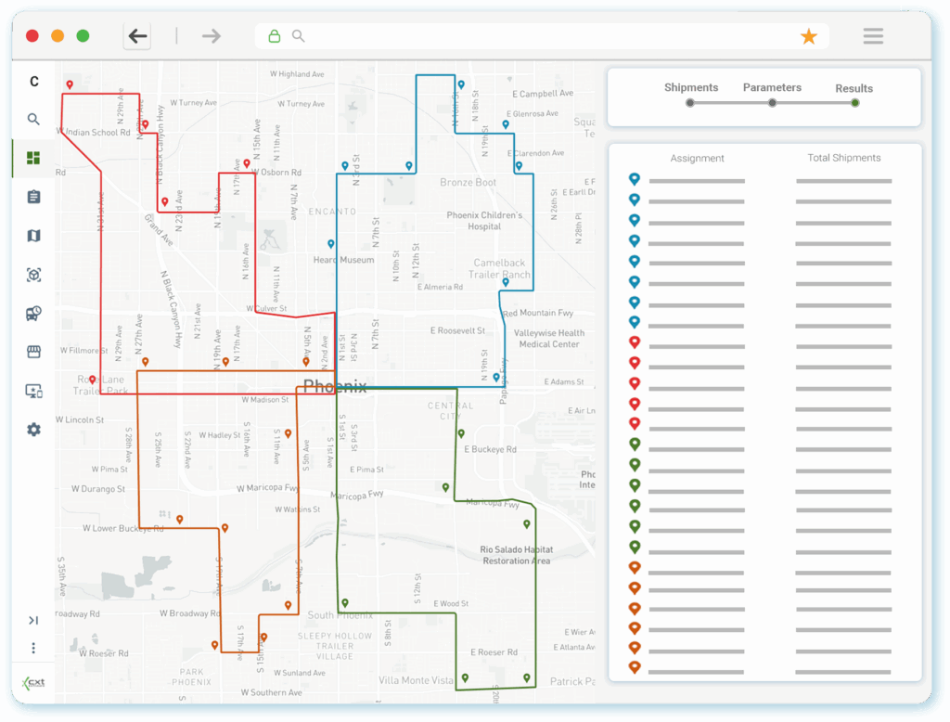Toggle the bookmark star in the address bar
The height and width of the screenshot is (722, 950).
click(808, 35)
